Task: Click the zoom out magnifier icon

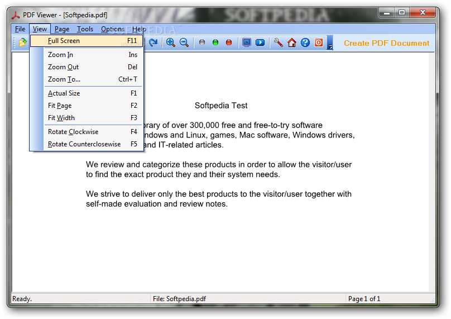Action: click(184, 42)
